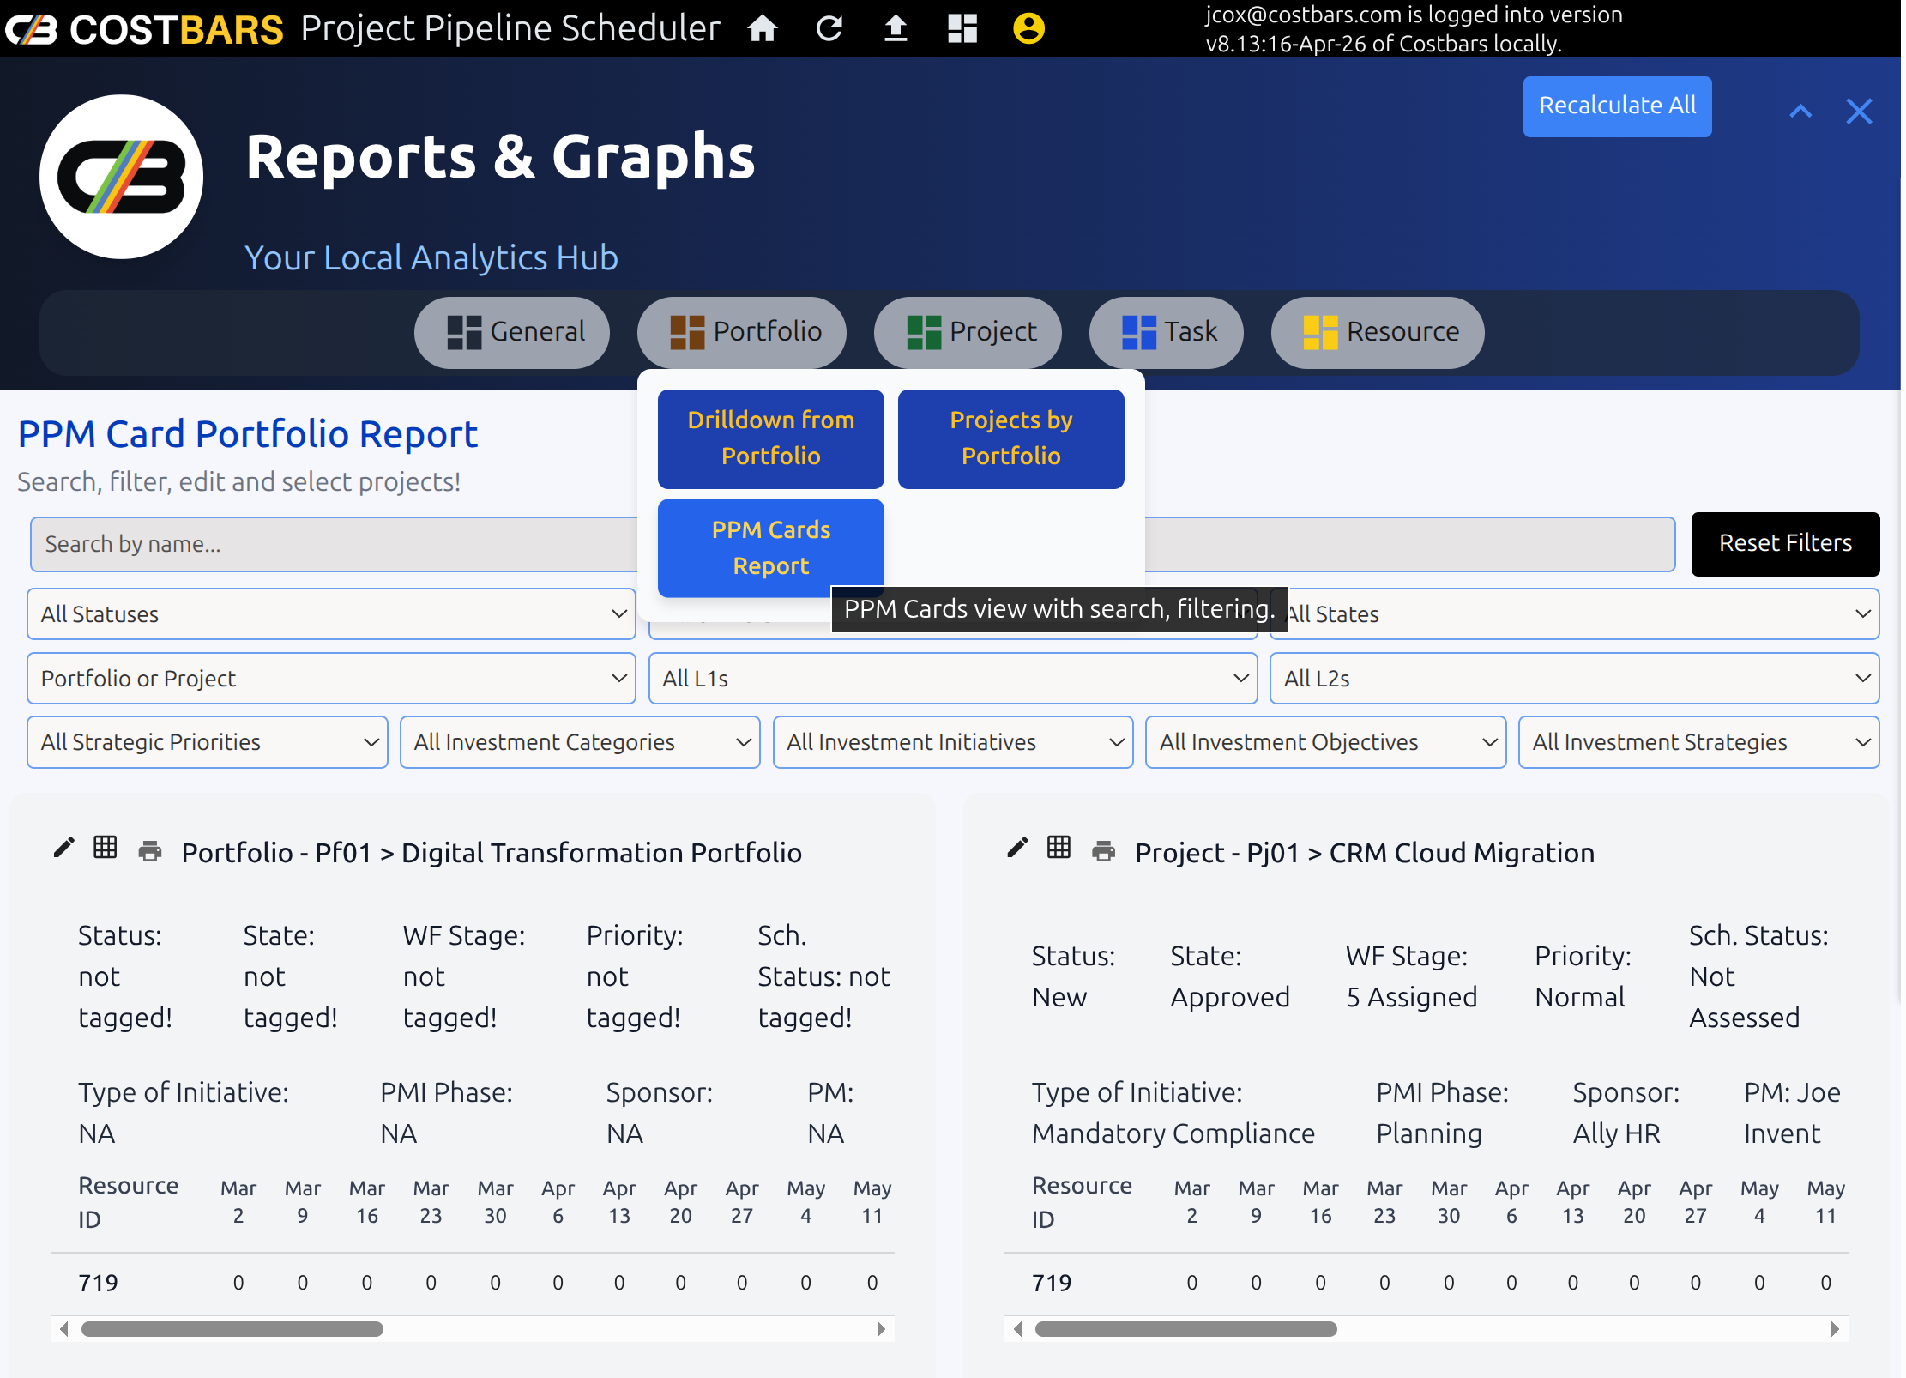Click the Reports & Graphs title
Viewport: 1906px width, 1378px height.
click(500, 157)
